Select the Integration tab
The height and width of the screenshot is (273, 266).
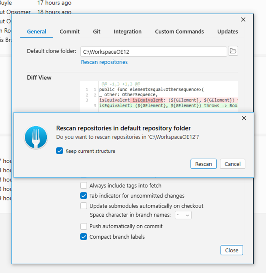(x=127, y=32)
